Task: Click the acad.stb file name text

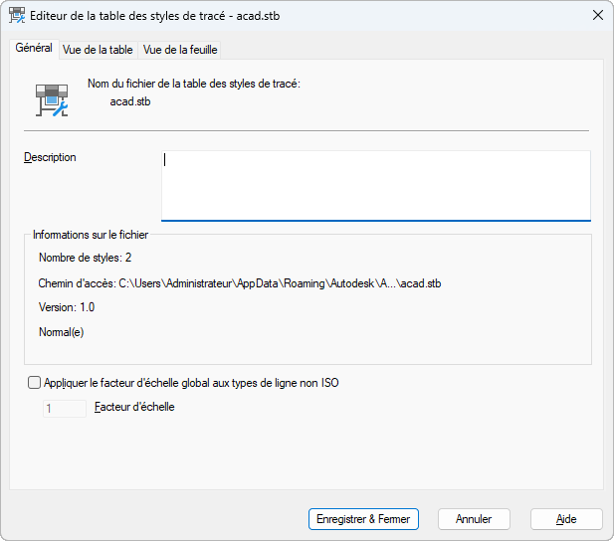Action: pos(129,101)
